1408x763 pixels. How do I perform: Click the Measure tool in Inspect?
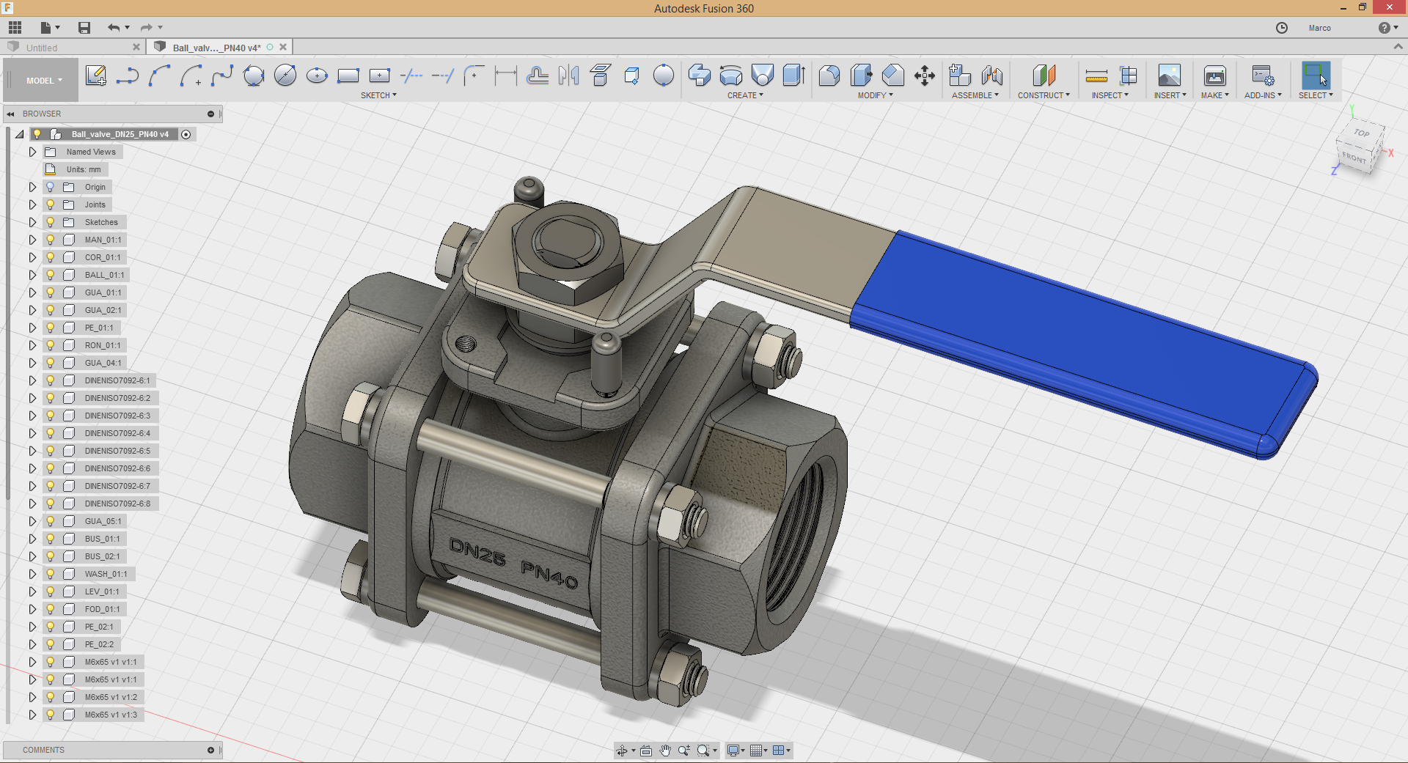click(x=1096, y=75)
